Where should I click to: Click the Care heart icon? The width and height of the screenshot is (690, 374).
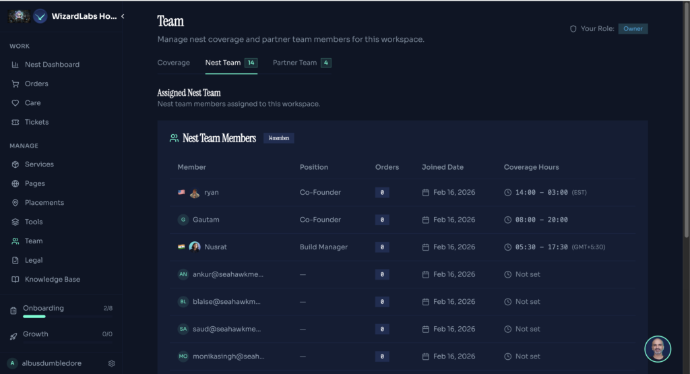(15, 103)
